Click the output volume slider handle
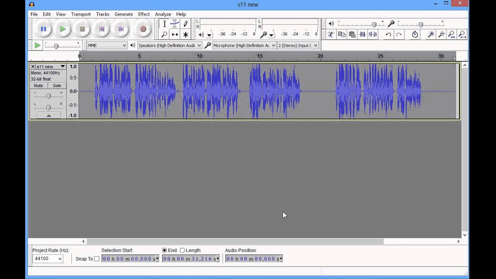The image size is (496, 279). (374, 24)
